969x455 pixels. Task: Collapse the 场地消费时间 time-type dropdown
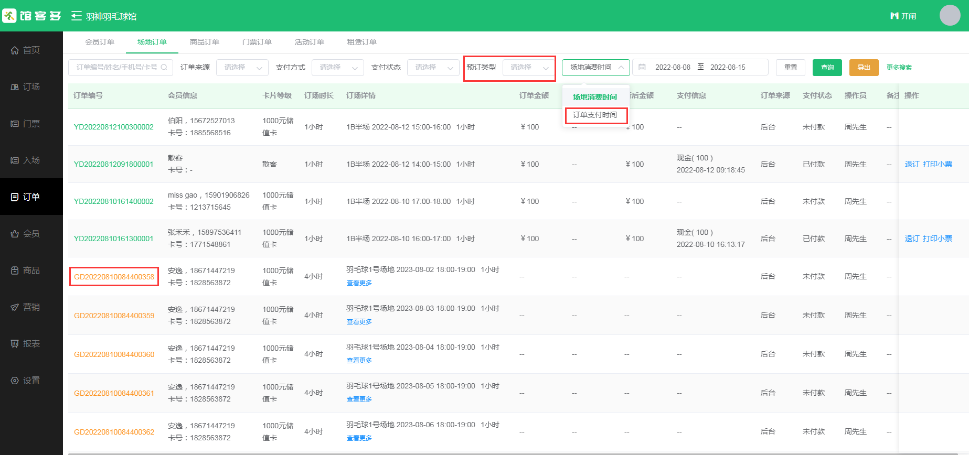(x=596, y=67)
